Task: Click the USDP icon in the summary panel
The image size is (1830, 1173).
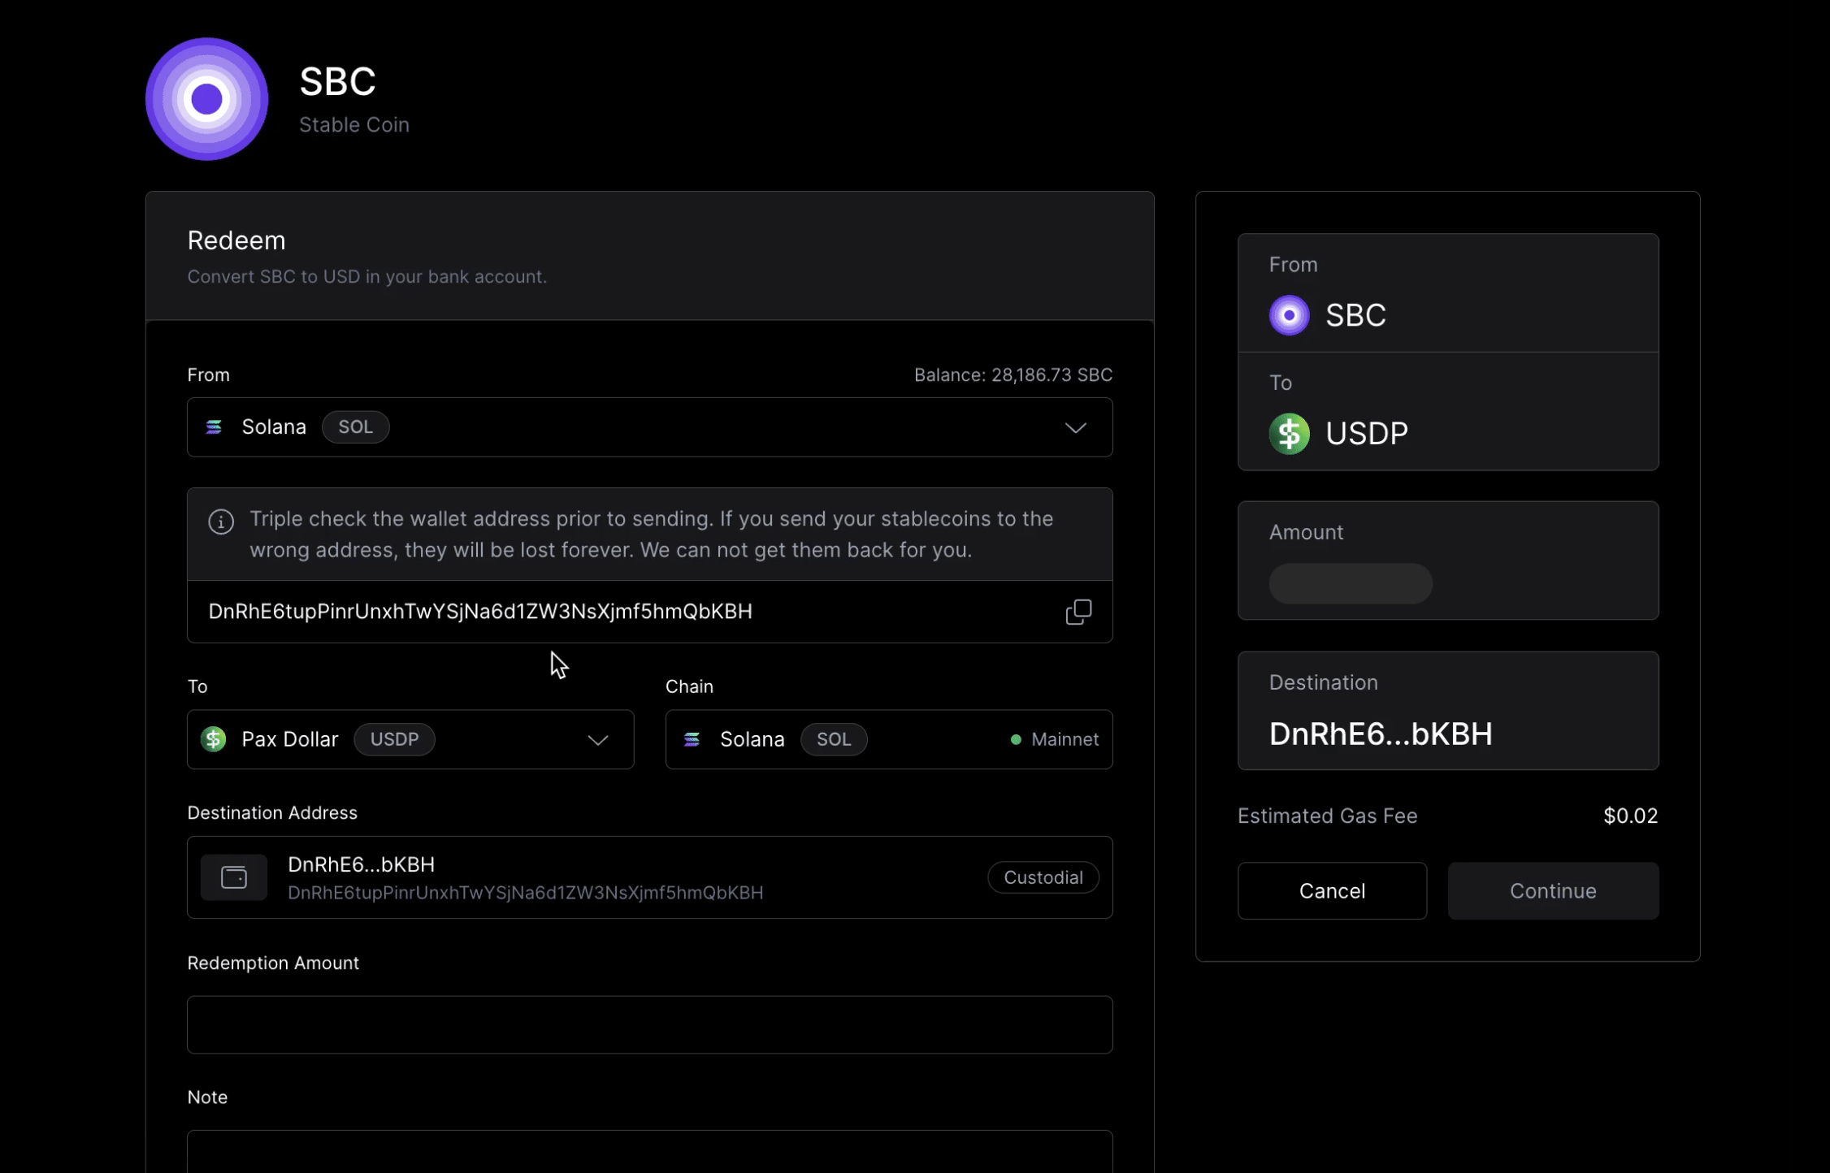Action: 1289,433
